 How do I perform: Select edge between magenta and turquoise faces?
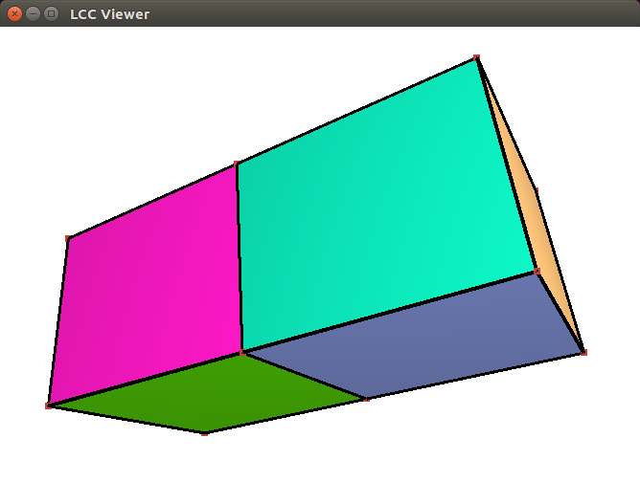(x=240, y=258)
